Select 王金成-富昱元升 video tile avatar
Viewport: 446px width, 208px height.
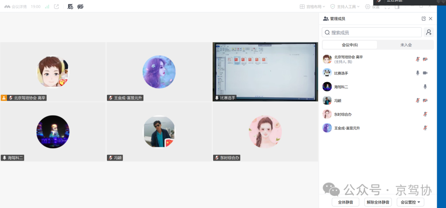(159, 72)
